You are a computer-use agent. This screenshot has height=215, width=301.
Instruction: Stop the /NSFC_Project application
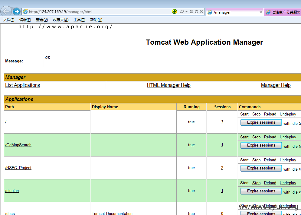coord(256,160)
